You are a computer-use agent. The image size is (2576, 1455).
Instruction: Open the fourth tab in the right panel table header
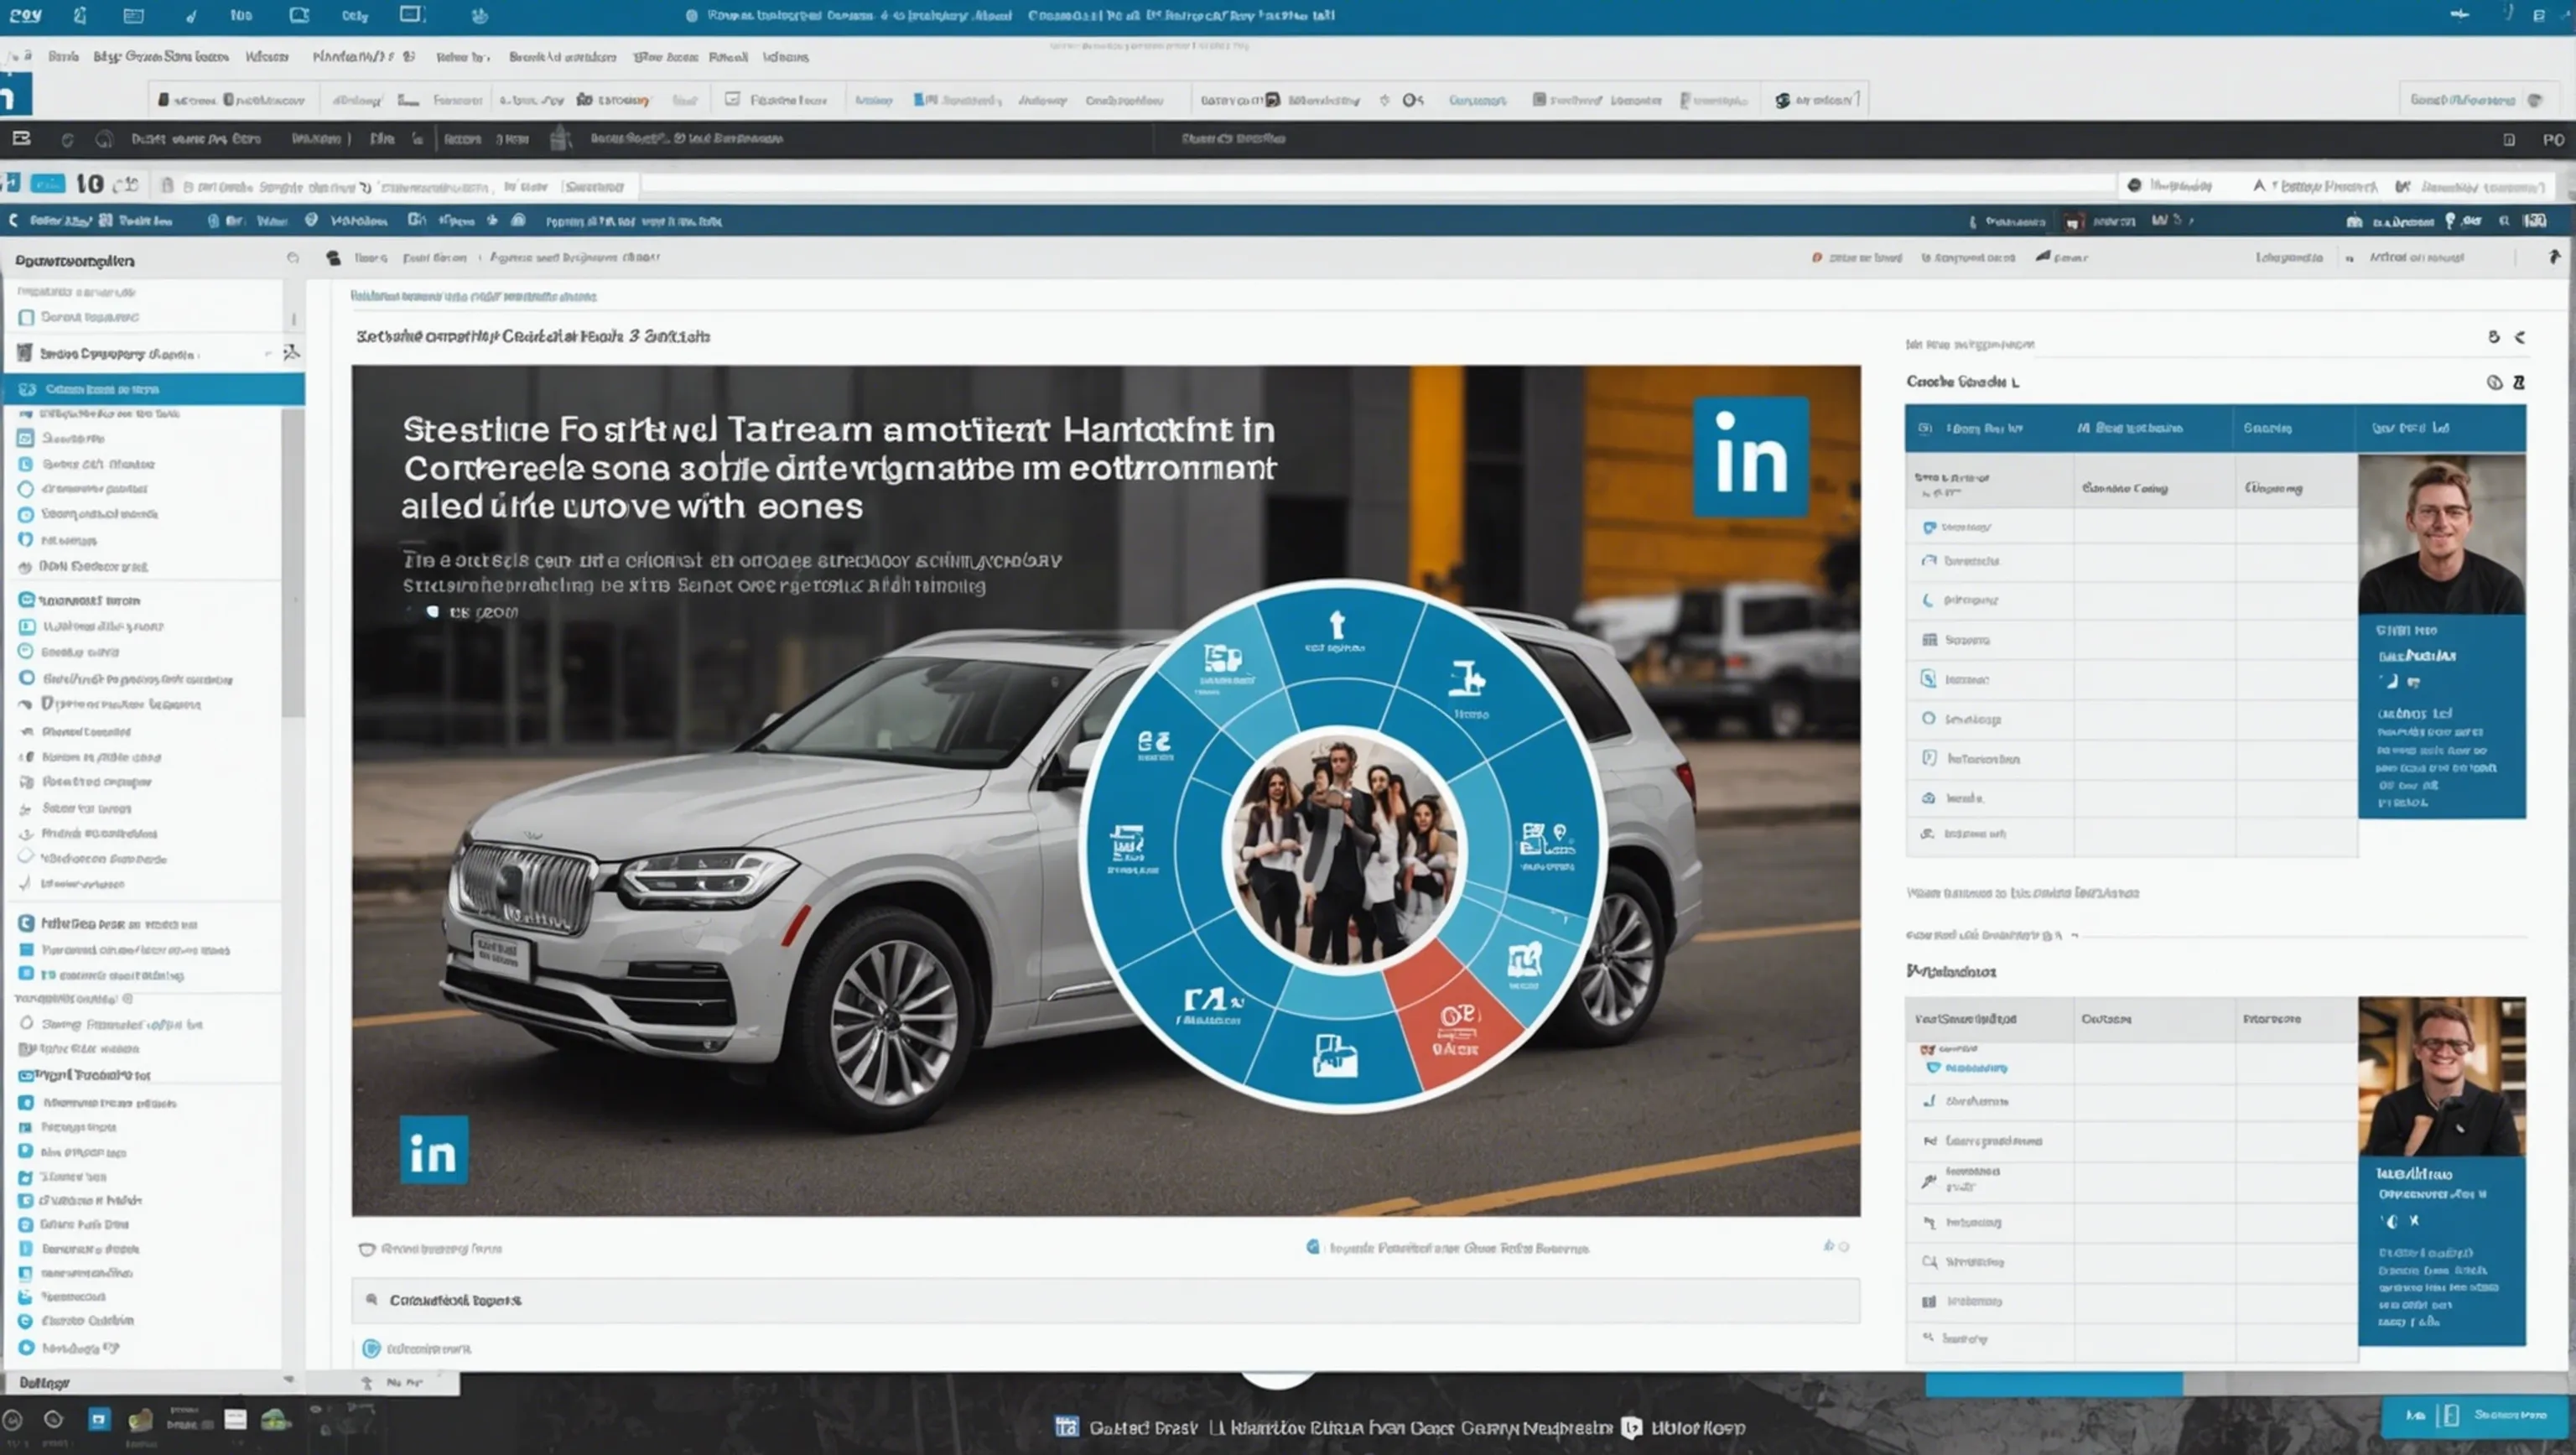[x=2440, y=428]
